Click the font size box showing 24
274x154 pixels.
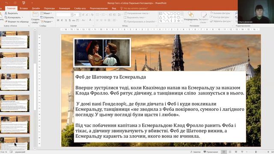click(76, 15)
